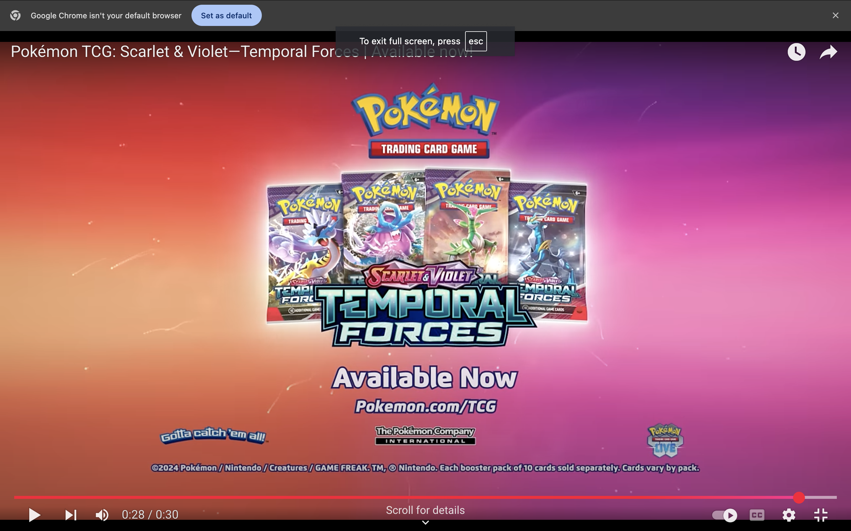Click the video title text
The height and width of the screenshot is (531, 851).
[242, 52]
